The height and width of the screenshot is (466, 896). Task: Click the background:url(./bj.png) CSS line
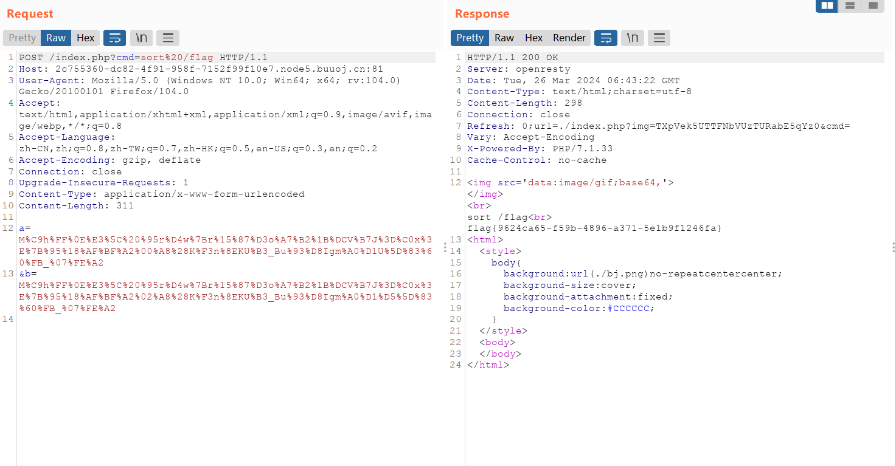tap(642, 274)
